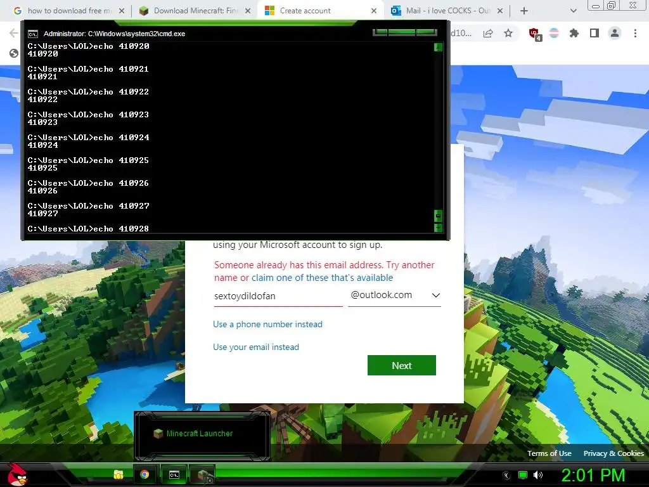Screen dimensions: 649x487
Task: Click the 'echo 410928' command line in cmd
Action: (88, 228)
